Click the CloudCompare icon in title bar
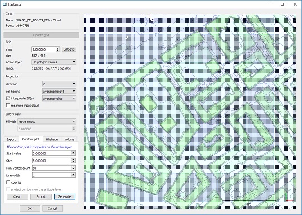This screenshot has width=302, height=215. pos(5,4)
